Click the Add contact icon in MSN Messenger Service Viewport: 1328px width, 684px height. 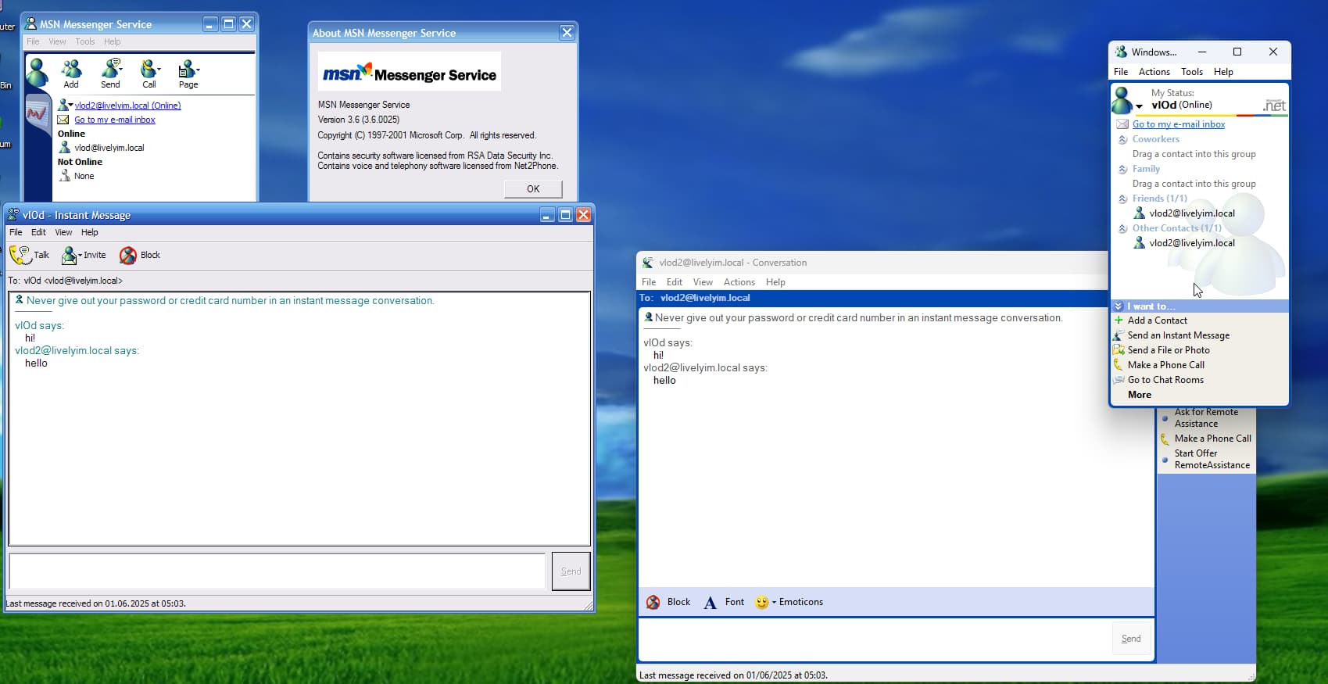tap(71, 69)
